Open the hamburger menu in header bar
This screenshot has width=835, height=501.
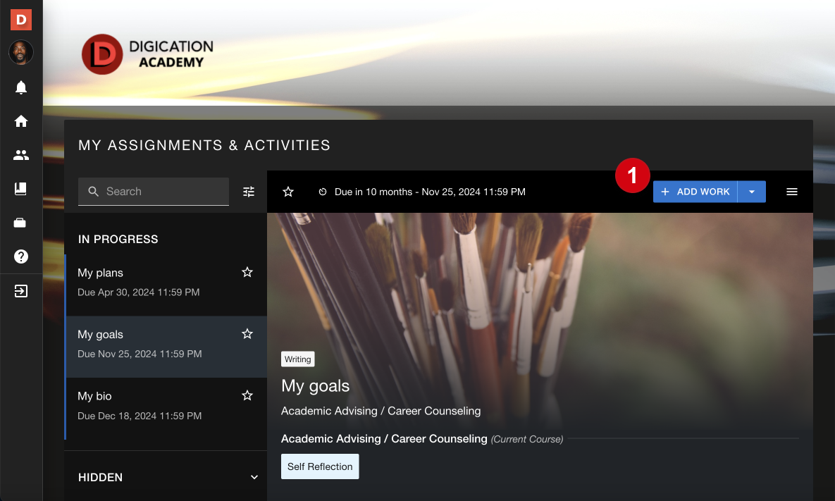pyautogui.click(x=792, y=192)
